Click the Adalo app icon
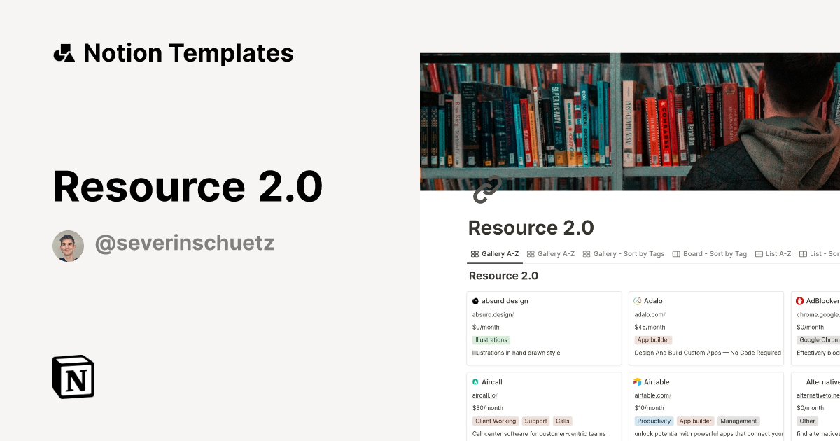This screenshot has width=840, height=441. (638, 300)
